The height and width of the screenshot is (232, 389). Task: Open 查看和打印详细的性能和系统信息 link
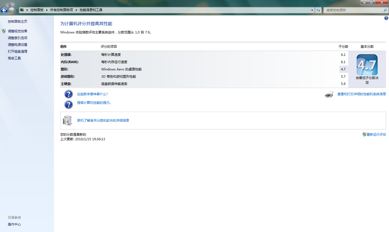point(362,94)
